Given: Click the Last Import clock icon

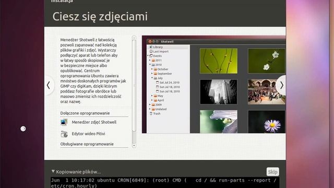Looking at the screenshot, I should pyautogui.click(x=151, y=51).
